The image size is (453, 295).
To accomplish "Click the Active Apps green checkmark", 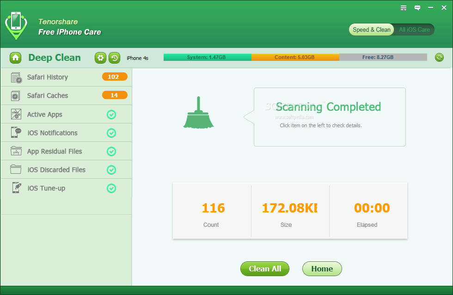I will click(111, 115).
